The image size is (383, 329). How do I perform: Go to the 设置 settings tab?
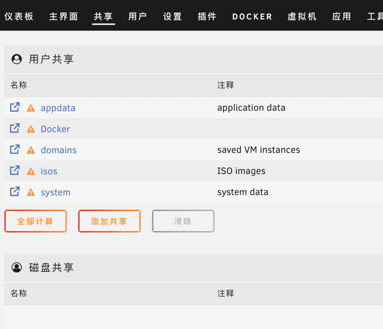tap(172, 16)
